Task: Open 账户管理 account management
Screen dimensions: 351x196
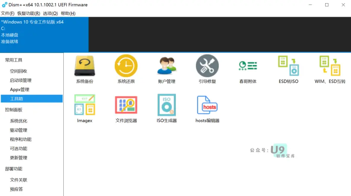Action: tap(167, 69)
